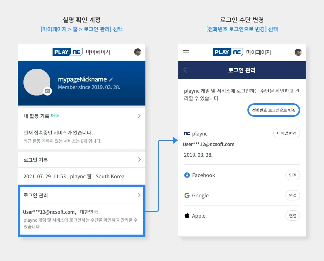Click the nc plaync logo icon
This screenshot has height=261, width=324.
pyautogui.click(x=187, y=134)
